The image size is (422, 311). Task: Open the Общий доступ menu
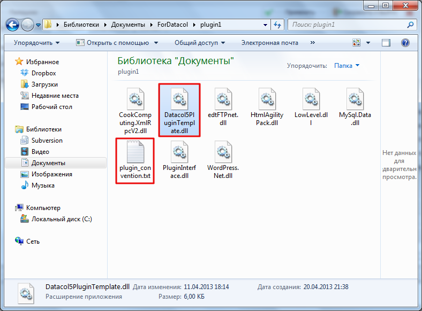[200, 43]
